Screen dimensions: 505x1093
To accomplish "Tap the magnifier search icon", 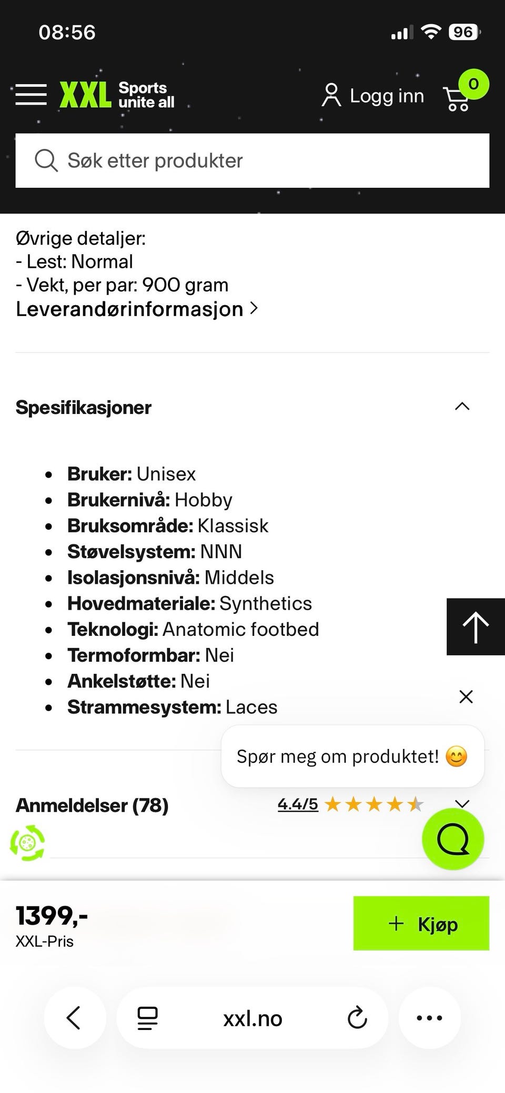I will (x=46, y=160).
